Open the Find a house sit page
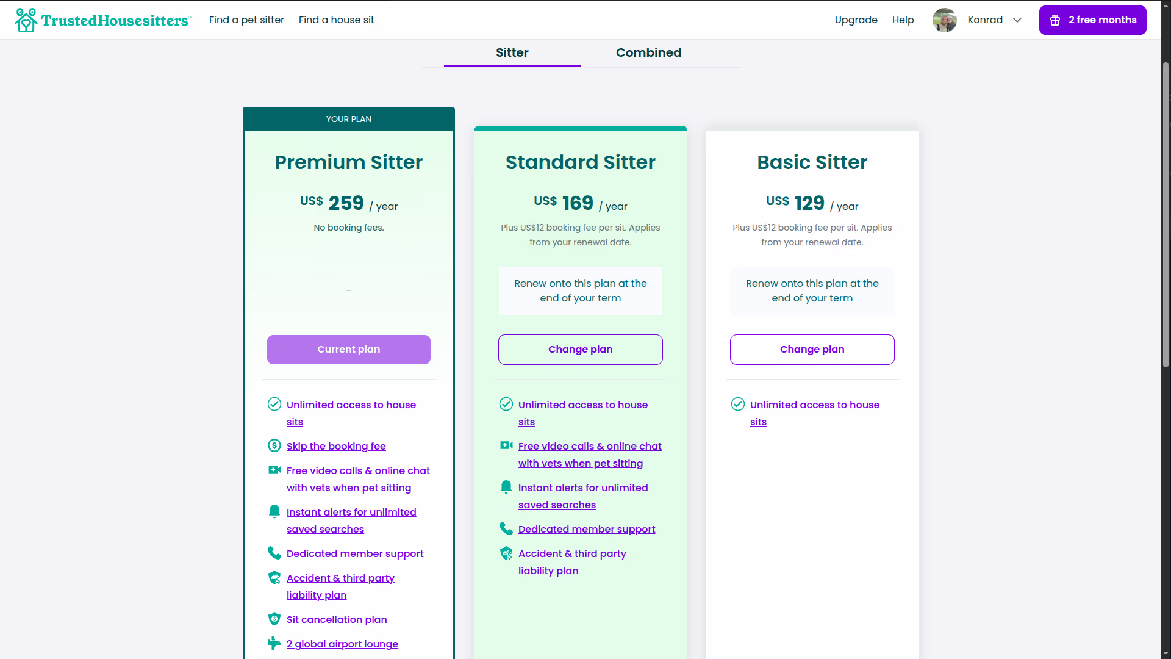 336,20
